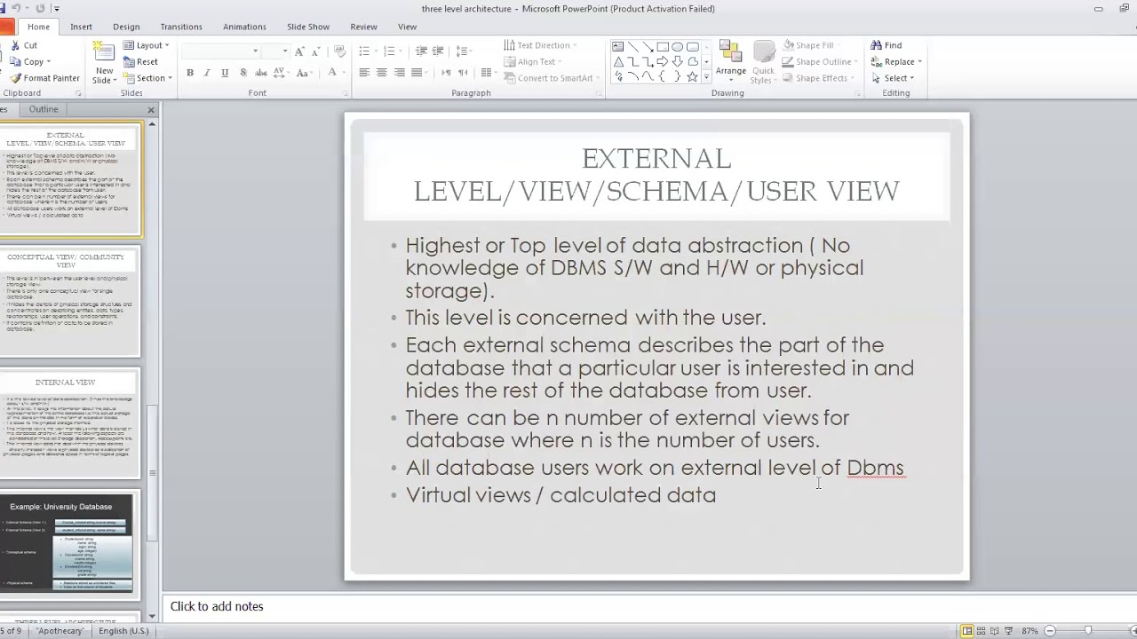Click the 'Click to add notes' field
Screen dimensions: 1137x639
click(648, 607)
